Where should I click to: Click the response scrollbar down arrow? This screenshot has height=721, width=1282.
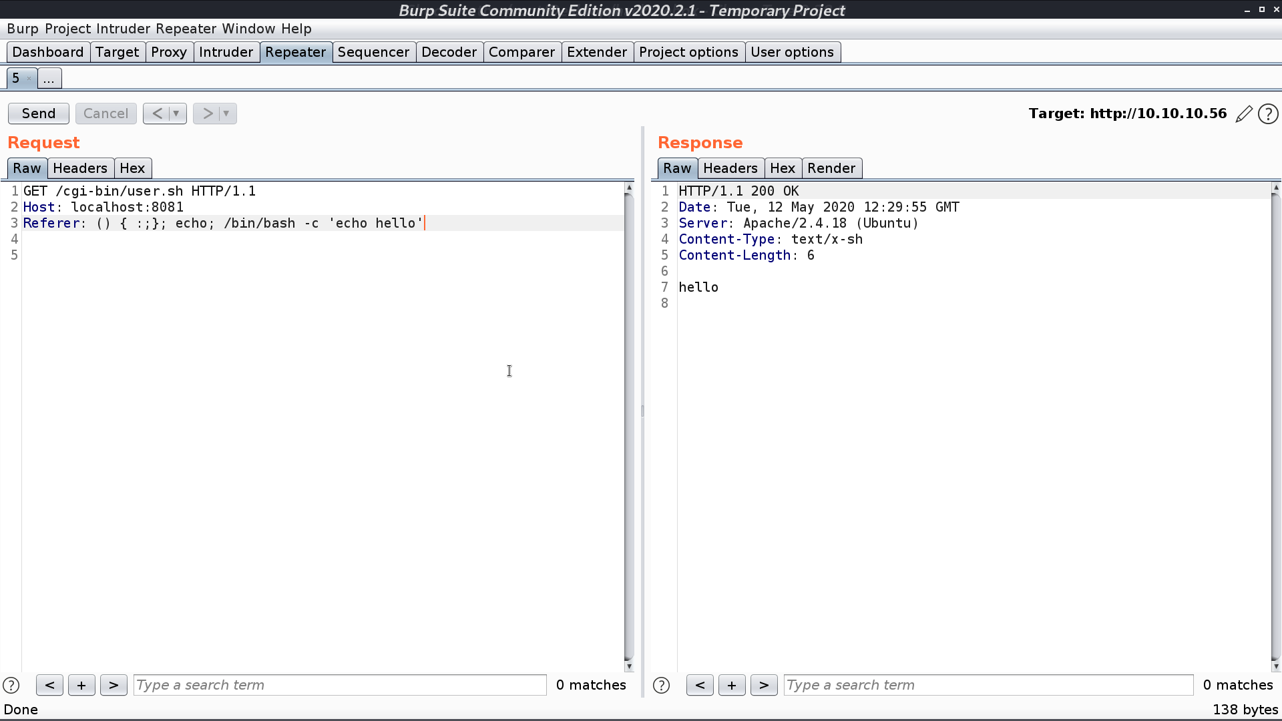[x=1276, y=666]
